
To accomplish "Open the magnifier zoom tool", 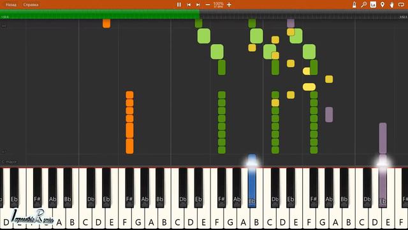I will tap(364, 4).
